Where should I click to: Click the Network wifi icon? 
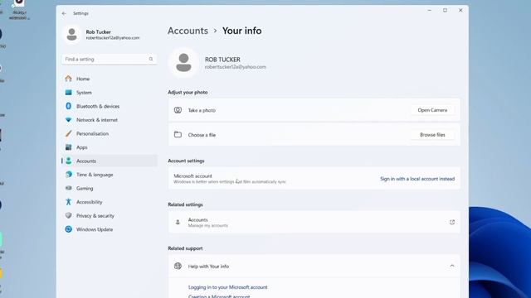coord(68,120)
